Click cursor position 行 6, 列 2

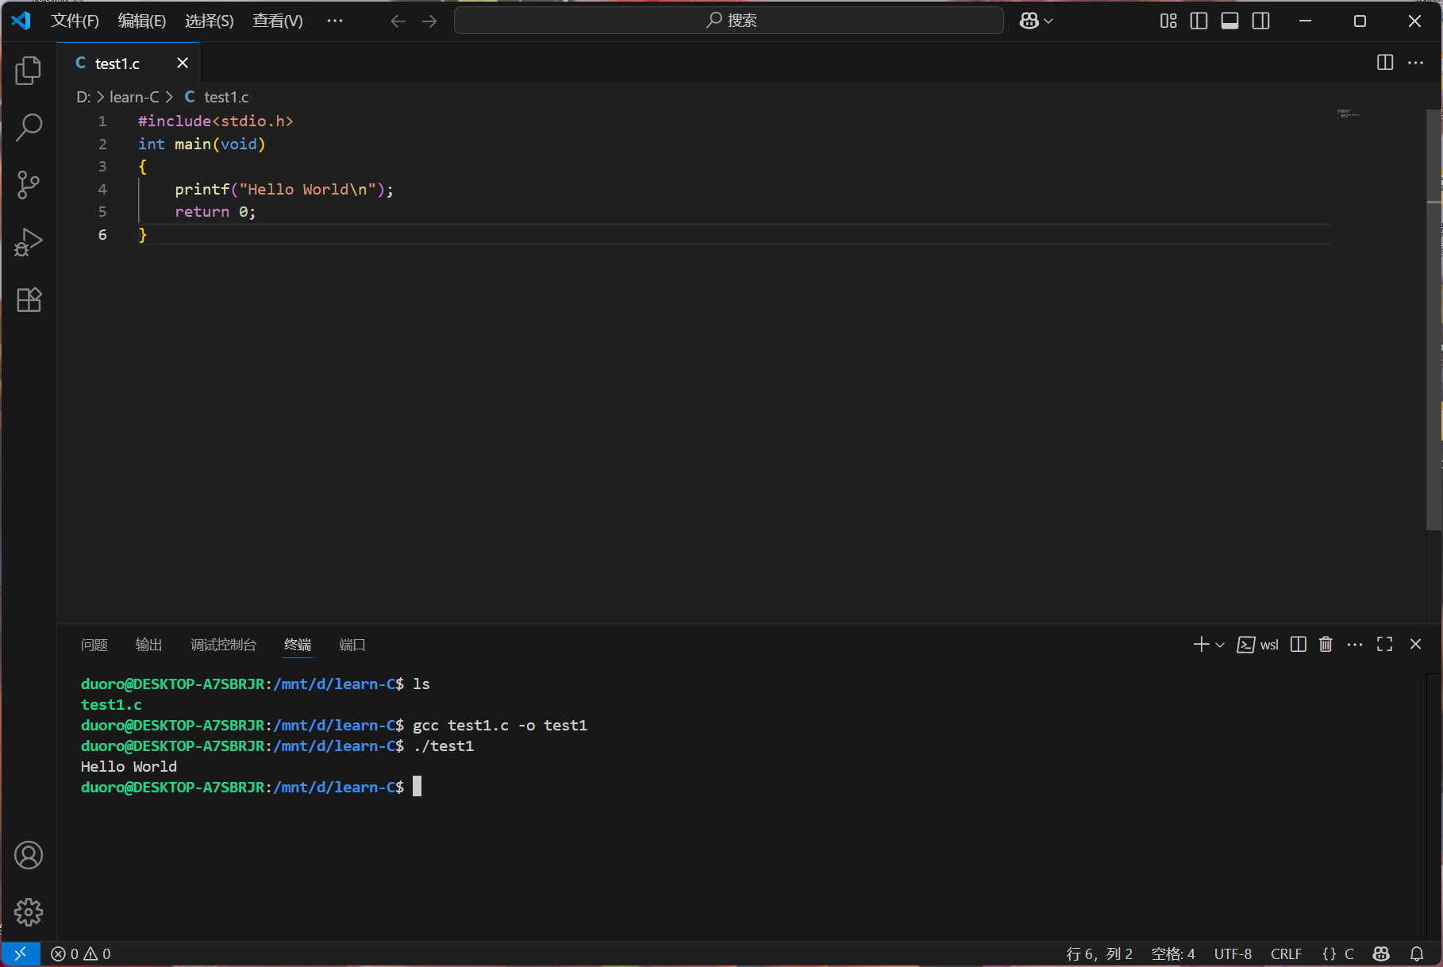click(x=1099, y=954)
